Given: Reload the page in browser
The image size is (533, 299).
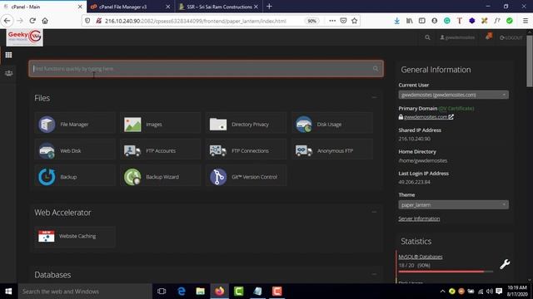Looking at the screenshot, I should (32, 21).
